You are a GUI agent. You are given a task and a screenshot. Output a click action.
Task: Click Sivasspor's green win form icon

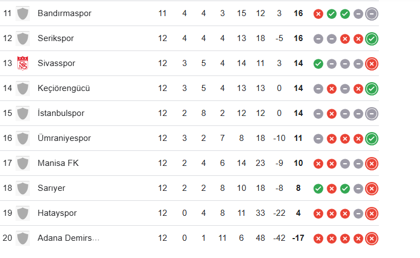(318, 64)
